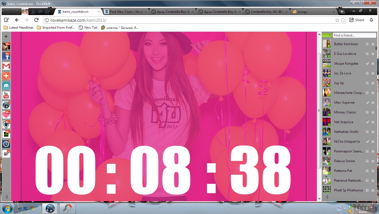
Task: Toggle favorite star for Jup Jip
Action: pyautogui.click(x=373, y=83)
